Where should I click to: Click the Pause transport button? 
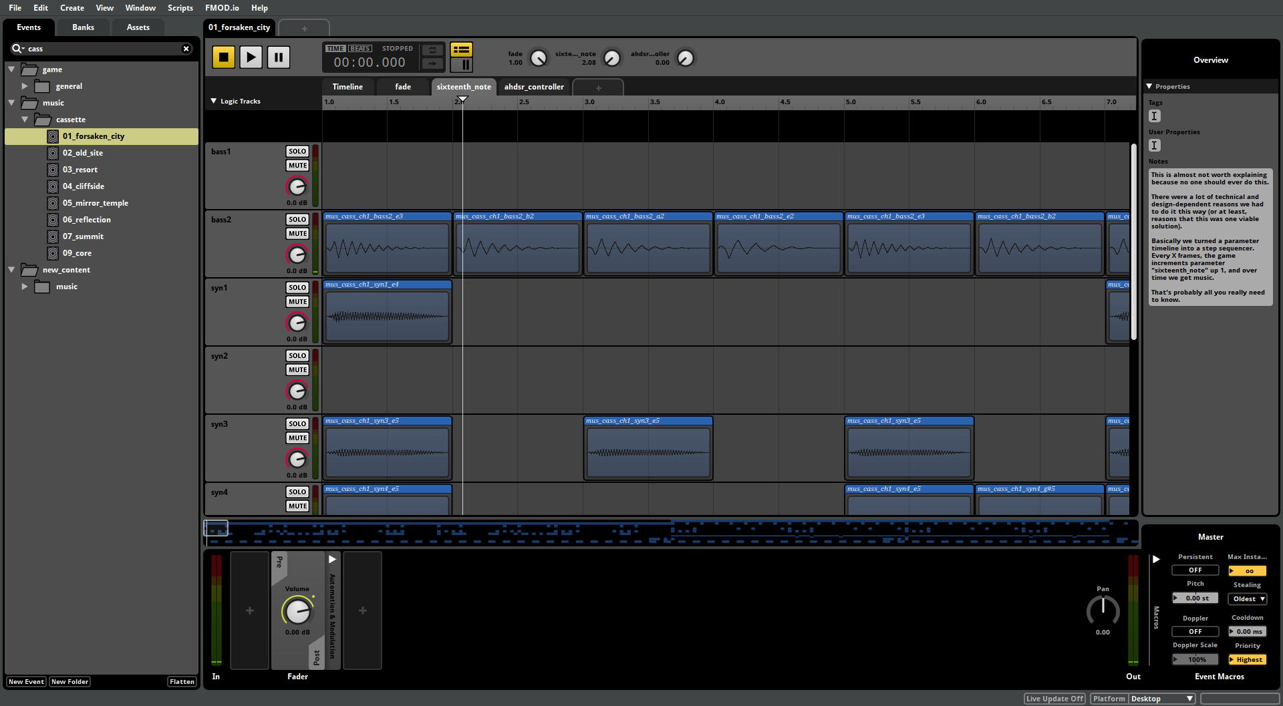(x=278, y=57)
